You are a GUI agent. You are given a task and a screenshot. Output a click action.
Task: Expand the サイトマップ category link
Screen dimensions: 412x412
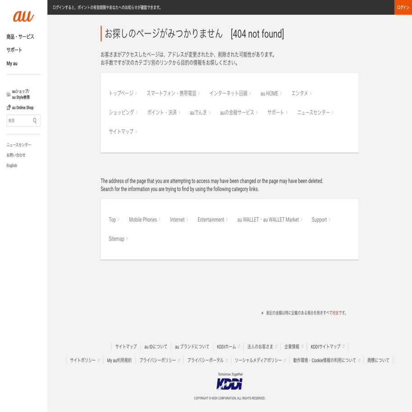coord(122,132)
